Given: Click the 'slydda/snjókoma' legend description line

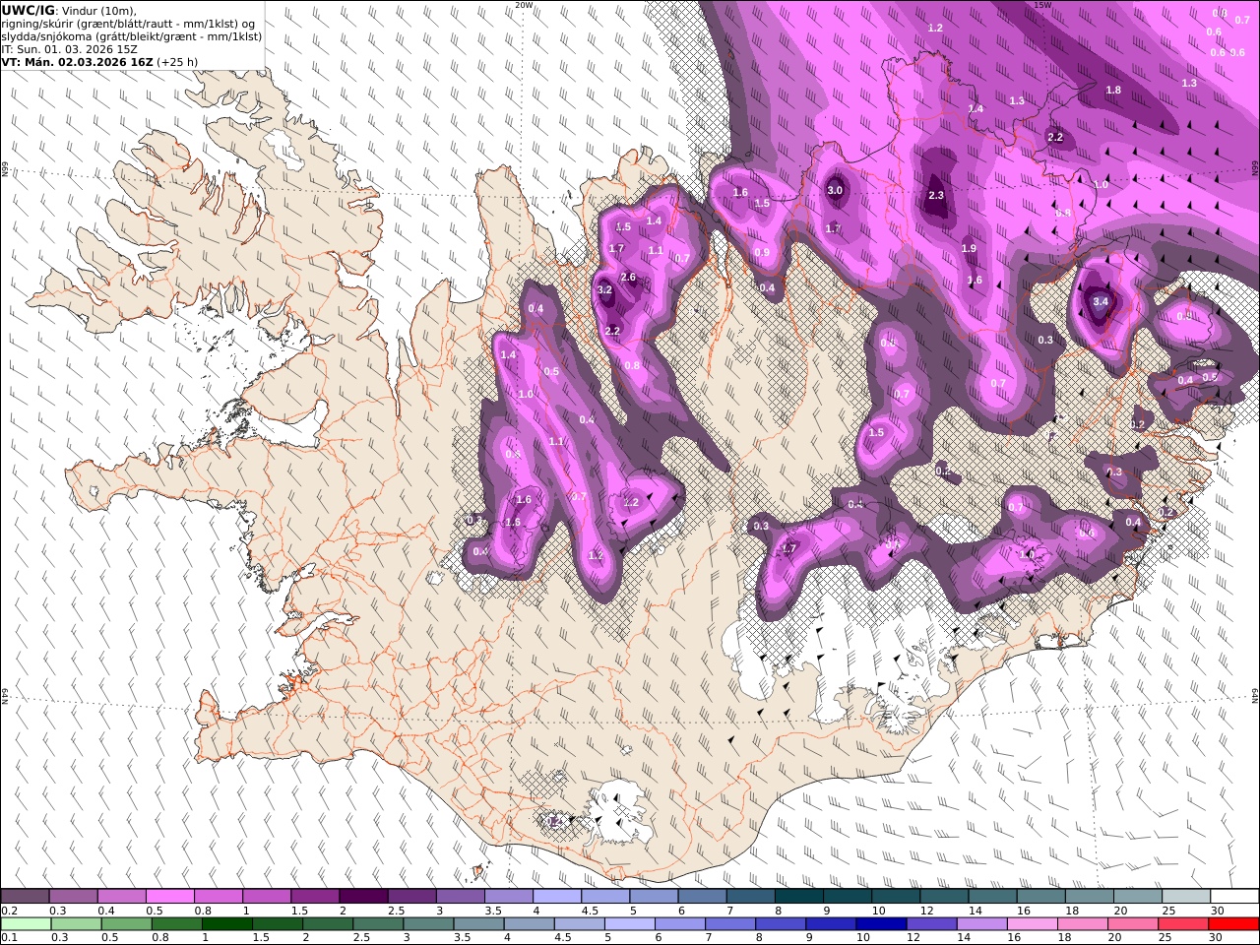Looking at the screenshot, I should pyautogui.click(x=132, y=35).
